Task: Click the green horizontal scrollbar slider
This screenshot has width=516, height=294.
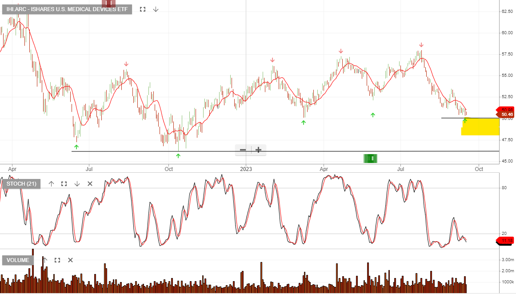Action: tap(370, 158)
